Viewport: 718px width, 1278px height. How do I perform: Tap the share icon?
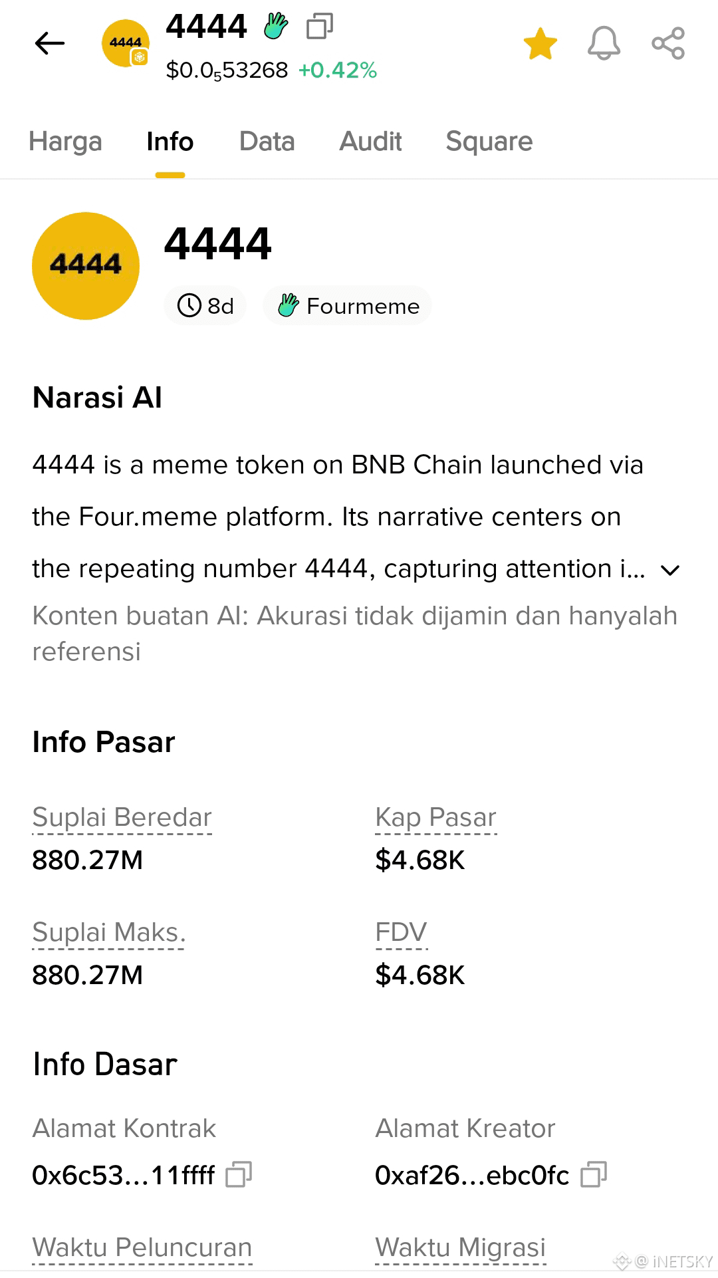668,44
